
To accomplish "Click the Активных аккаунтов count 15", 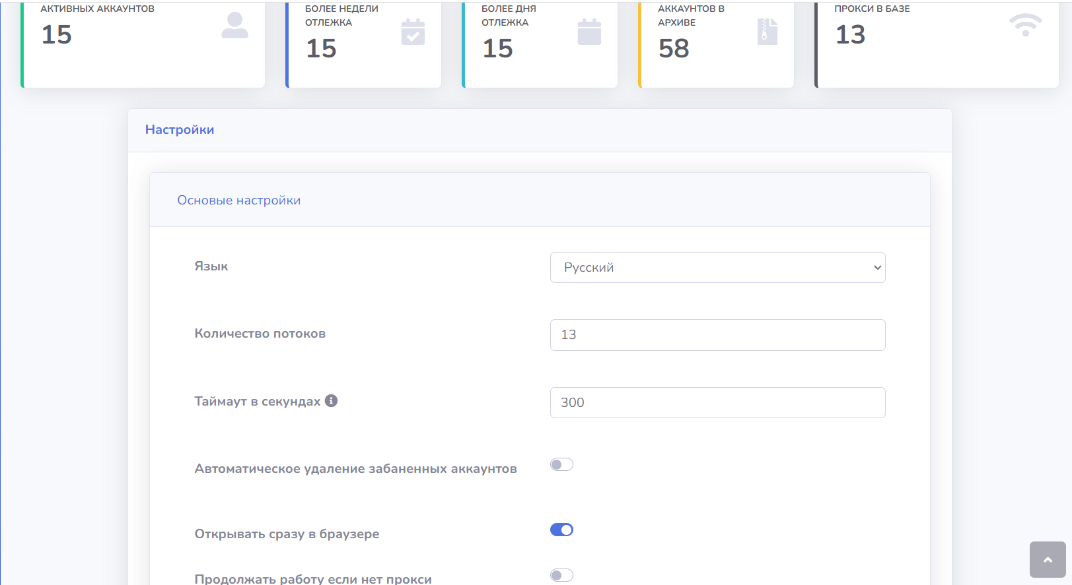I will pos(56,35).
